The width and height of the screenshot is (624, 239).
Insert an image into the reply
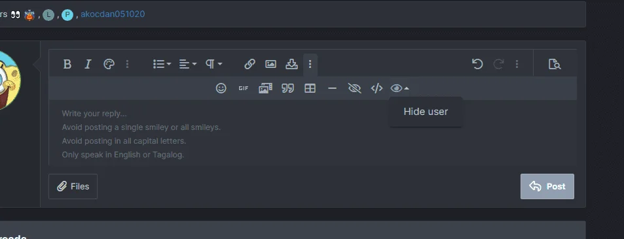pos(270,64)
